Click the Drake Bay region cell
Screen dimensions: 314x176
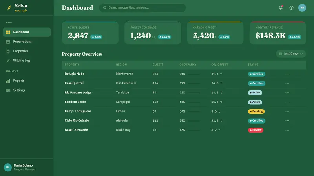pyautogui.click(x=123, y=130)
